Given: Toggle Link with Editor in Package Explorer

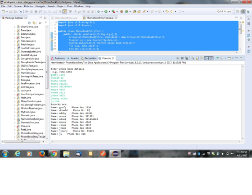Looking at the screenshot, I should (x=34, y=23).
